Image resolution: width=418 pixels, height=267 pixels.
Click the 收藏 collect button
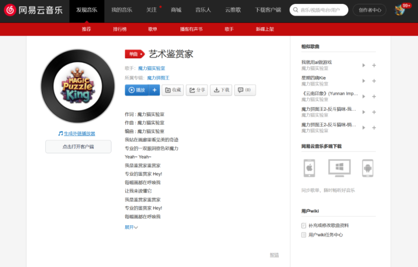coord(173,90)
